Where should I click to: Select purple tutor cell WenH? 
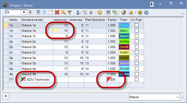point(124,63)
